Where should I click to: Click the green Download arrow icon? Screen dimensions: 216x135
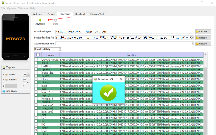pyautogui.click(x=40, y=21)
